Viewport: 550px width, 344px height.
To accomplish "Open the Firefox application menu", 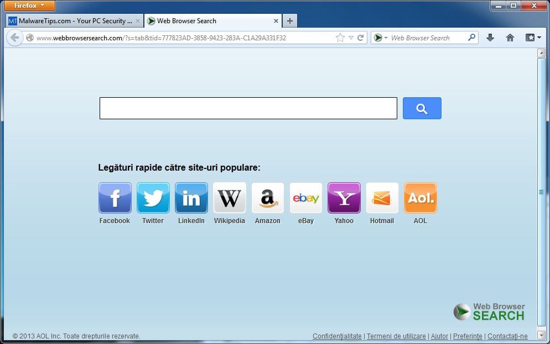I will pos(29,6).
